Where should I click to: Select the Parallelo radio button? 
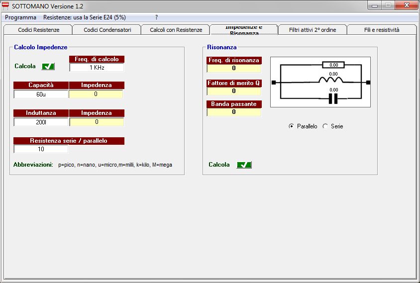point(292,126)
